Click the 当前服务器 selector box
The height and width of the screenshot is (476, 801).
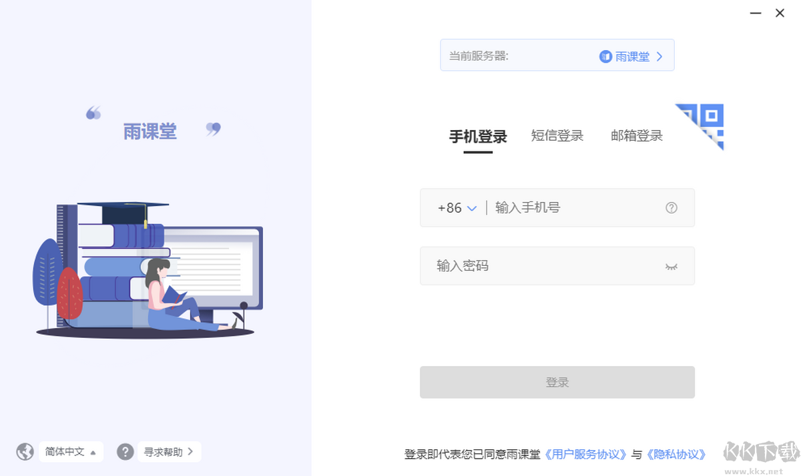coord(557,55)
